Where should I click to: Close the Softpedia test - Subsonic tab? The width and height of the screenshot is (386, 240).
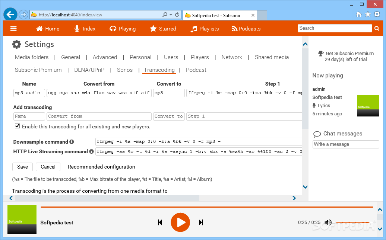pyautogui.click(x=253, y=15)
